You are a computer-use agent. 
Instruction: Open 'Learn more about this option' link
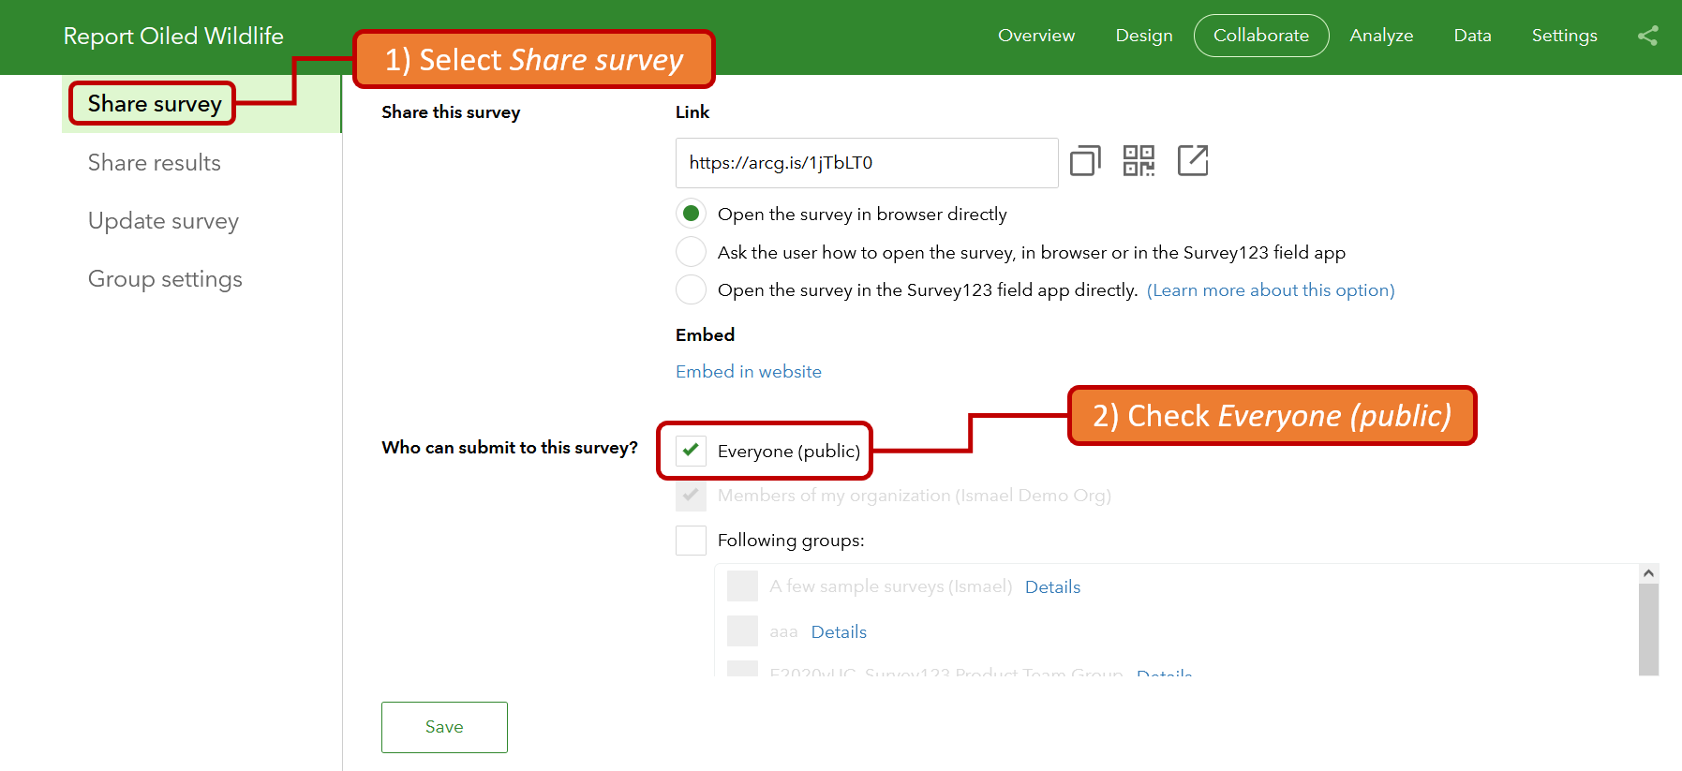(x=1271, y=290)
